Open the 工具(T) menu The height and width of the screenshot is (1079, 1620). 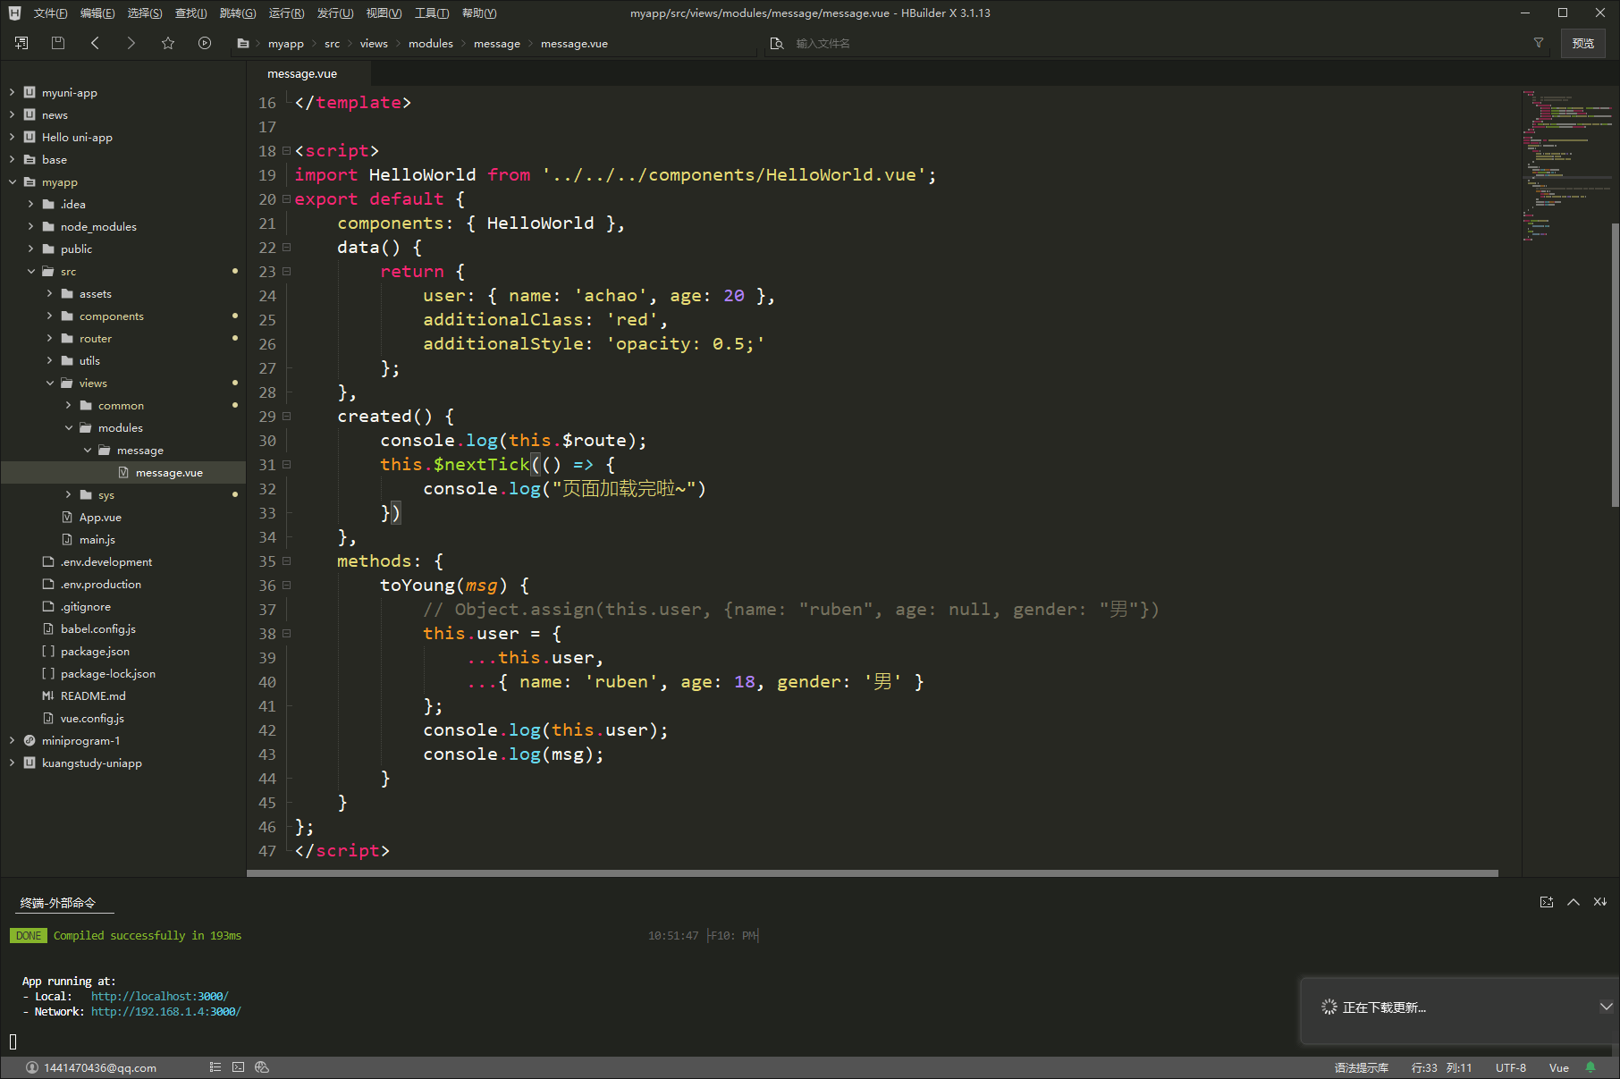pyautogui.click(x=431, y=13)
